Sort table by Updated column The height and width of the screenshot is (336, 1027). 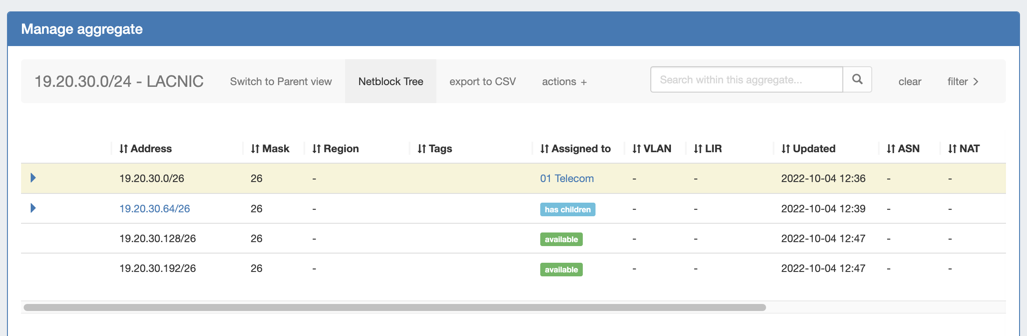pyautogui.click(x=808, y=149)
